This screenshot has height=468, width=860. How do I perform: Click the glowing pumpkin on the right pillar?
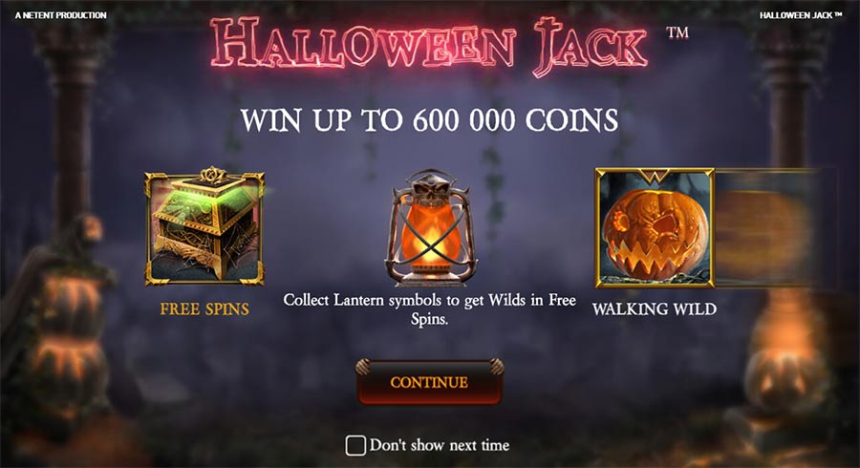tap(786, 376)
